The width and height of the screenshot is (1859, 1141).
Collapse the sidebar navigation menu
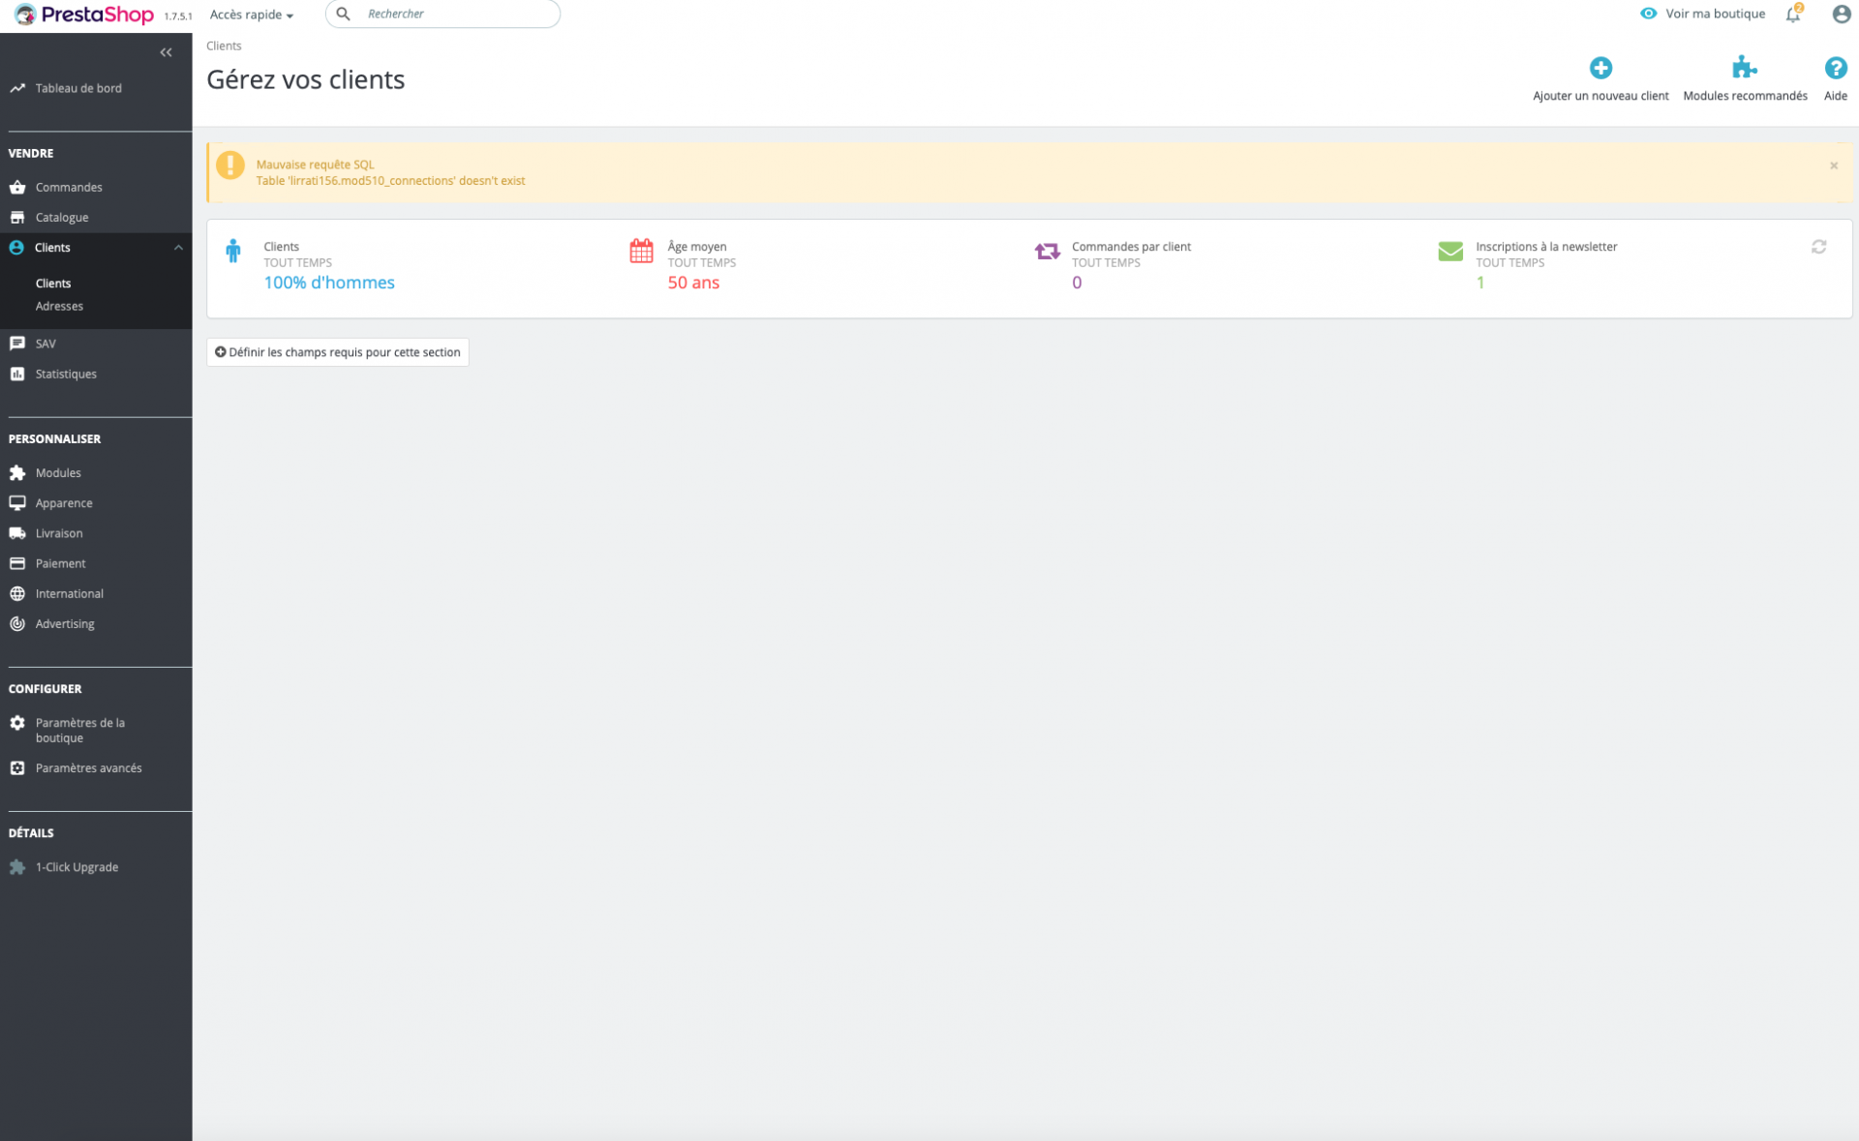[x=166, y=52]
